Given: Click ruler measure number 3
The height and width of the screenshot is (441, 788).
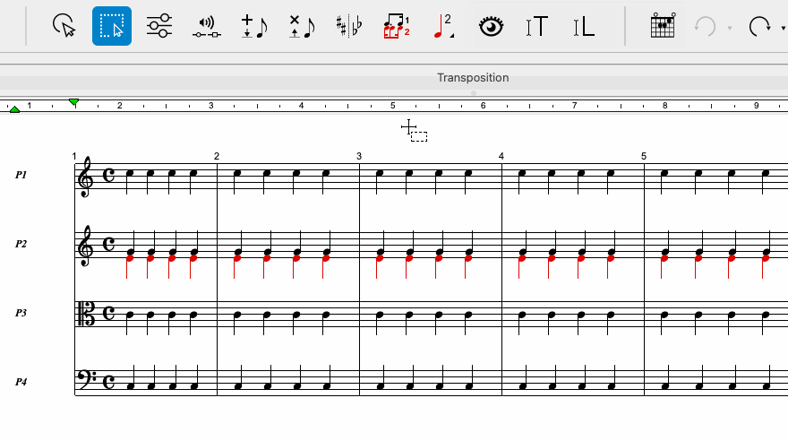Looking at the screenshot, I should 210,106.
